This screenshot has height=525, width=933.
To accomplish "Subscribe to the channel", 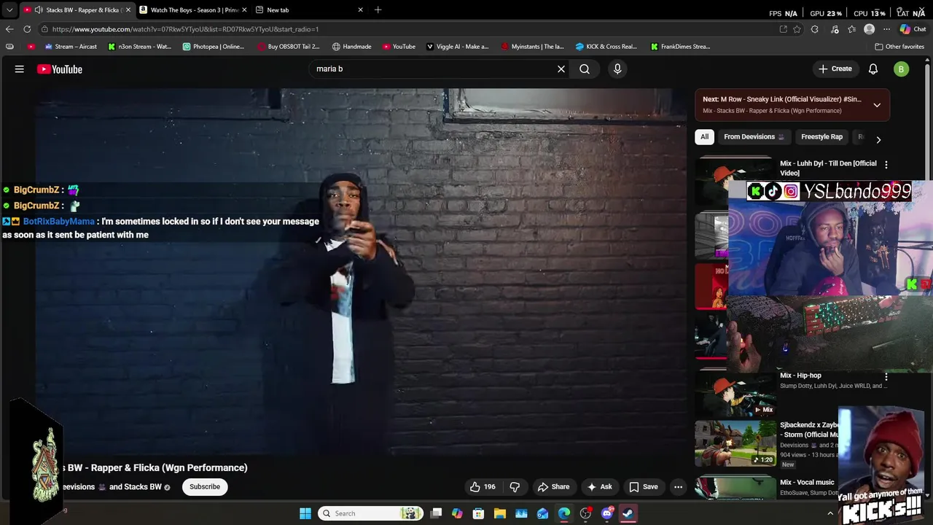I will (x=205, y=487).
